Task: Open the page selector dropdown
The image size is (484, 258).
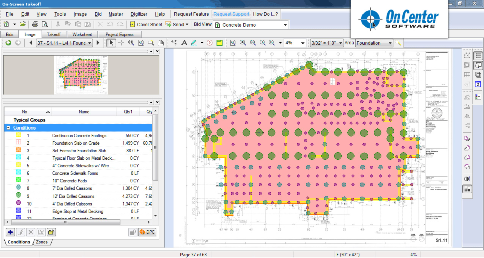Action: pos(90,43)
